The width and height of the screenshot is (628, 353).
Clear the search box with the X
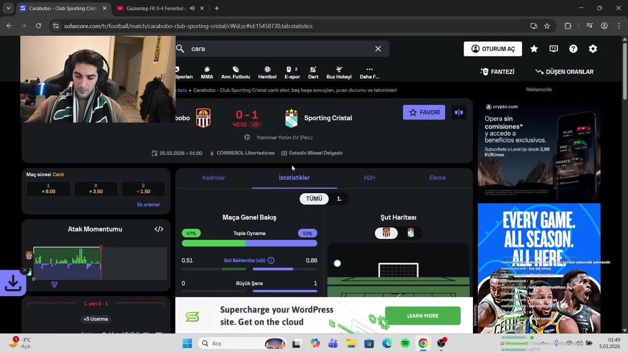click(x=378, y=49)
